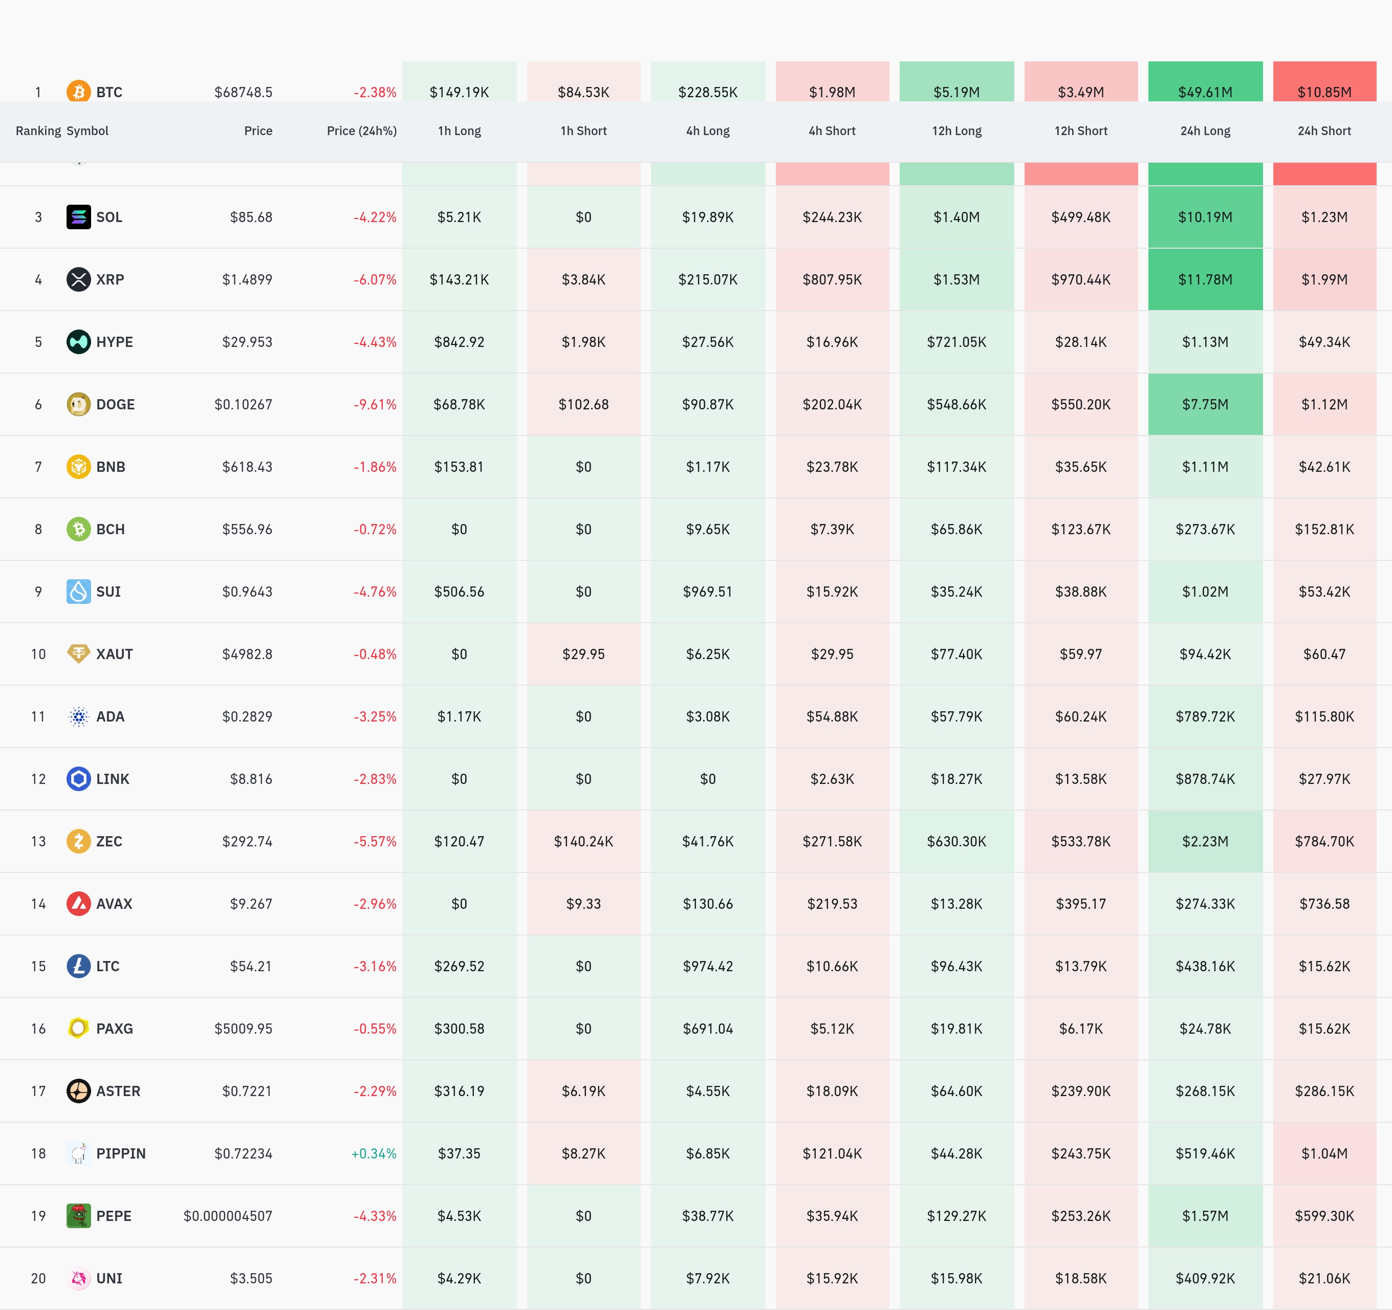Click the PEPE frog icon

pyautogui.click(x=78, y=1215)
